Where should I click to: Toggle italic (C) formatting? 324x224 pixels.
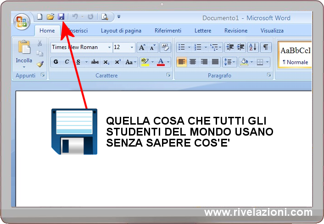[x=67, y=62]
